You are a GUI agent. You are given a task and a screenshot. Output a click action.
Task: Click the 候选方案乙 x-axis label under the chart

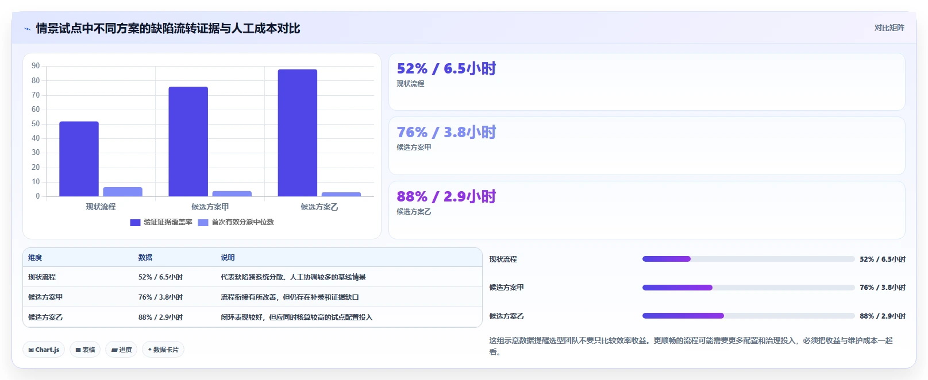[x=319, y=207]
